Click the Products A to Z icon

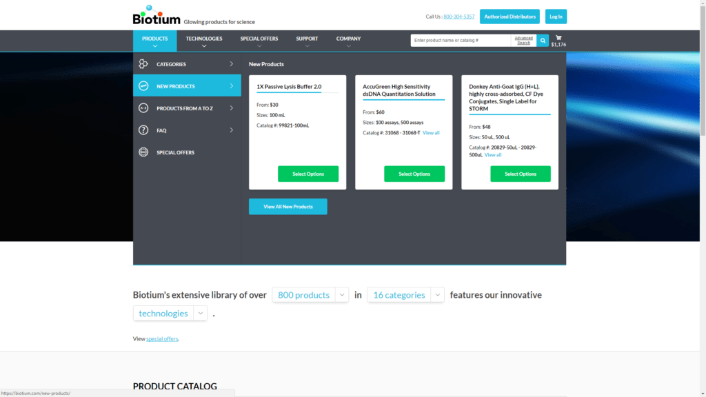(x=143, y=108)
